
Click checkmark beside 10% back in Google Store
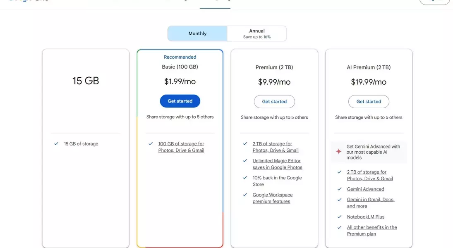pyautogui.click(x=245, y=178)
